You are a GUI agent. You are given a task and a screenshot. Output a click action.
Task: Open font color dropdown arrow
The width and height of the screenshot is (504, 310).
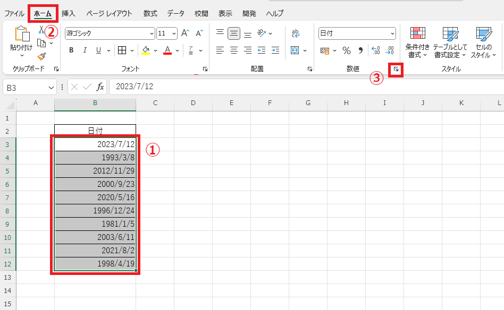click(x=177, y=51)
